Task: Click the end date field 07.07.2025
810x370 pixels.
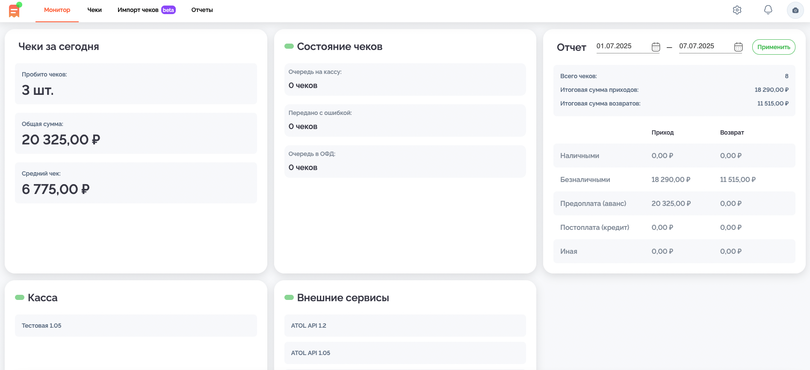Action: [x=705, y=46]
